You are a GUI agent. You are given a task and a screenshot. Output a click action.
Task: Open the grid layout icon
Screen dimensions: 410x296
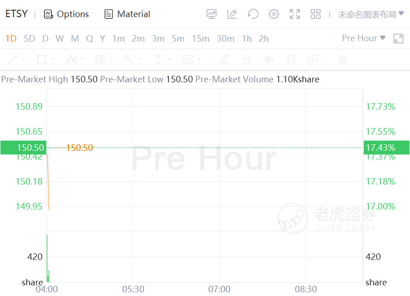[316, 14]
